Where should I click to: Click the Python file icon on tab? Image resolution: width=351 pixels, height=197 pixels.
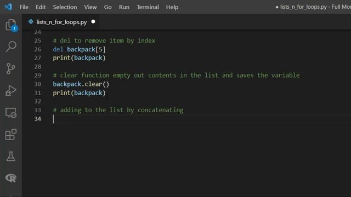point(31,22)
